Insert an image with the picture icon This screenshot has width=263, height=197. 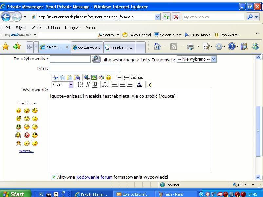(x=94, y=77)
